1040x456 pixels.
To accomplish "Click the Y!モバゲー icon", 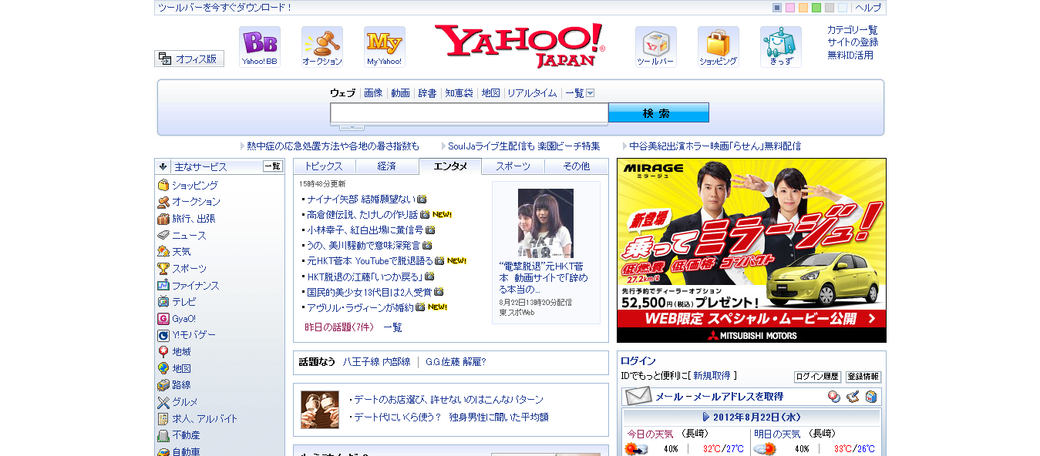I will click(163, 335).
